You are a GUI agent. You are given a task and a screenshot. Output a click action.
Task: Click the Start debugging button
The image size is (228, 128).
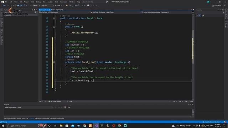58,6
